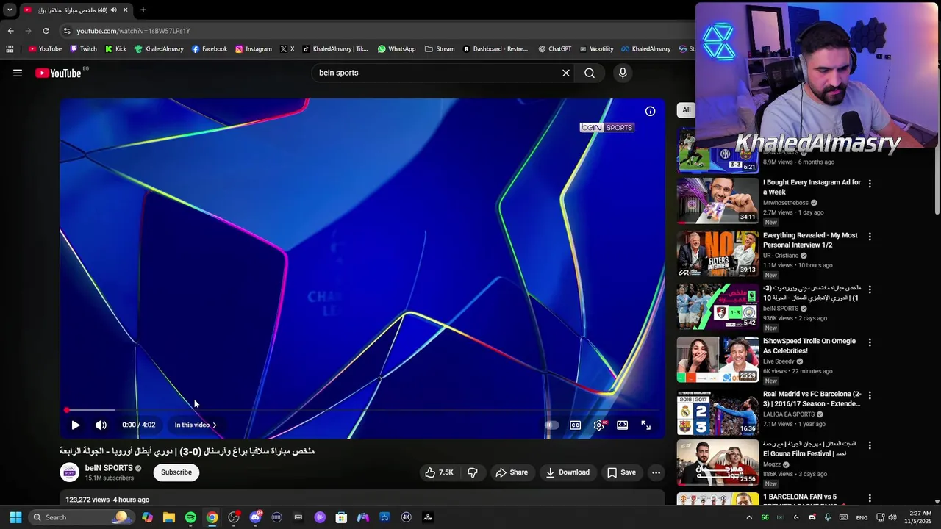Open the tab search dropdown
The height and width of the screenshot is (529, 941).
click(10, 10)
